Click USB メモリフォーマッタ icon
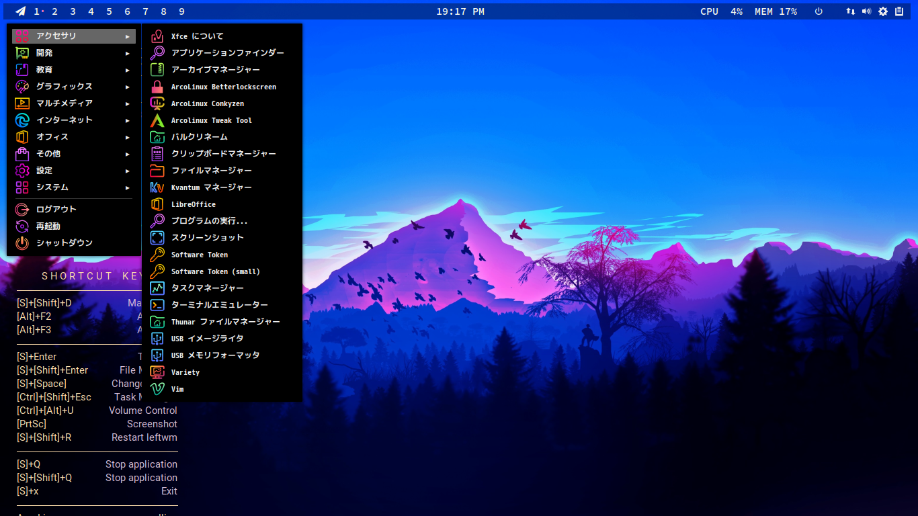 [157, 355]
